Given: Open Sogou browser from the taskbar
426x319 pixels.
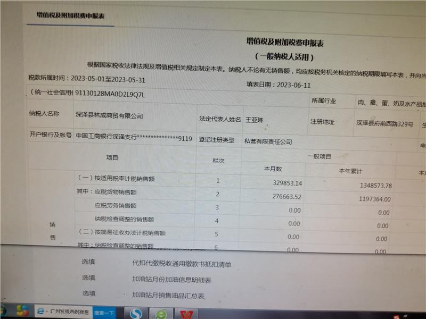Looking at the screenshot, I should pos(136,313).
